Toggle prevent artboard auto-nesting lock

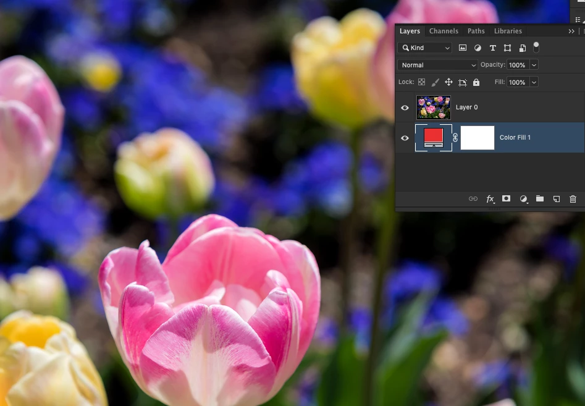pyautogui.click(x=463, y=82)
